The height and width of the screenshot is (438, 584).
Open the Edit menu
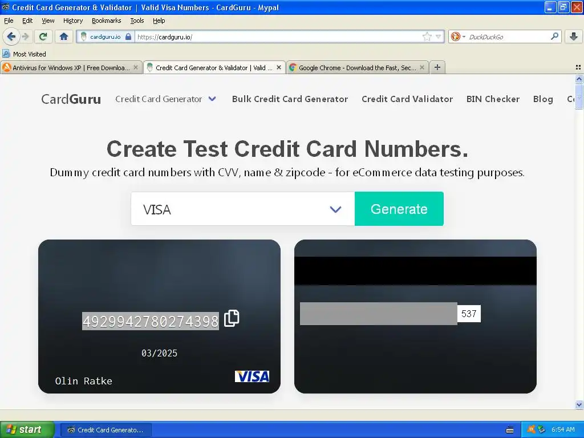[27, 21]
